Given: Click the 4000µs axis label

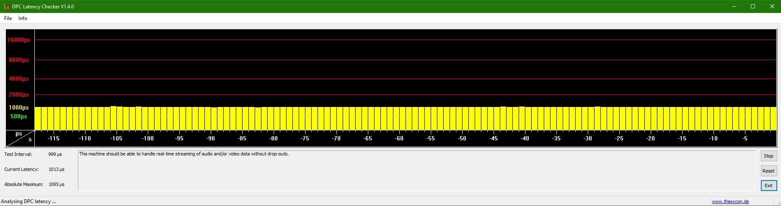Looking at the screenshot, I should pyautogui.click(x=19, y=79).
